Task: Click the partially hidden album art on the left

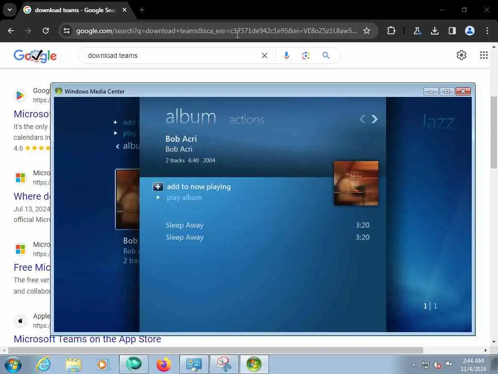Action: tap(127, 199)
